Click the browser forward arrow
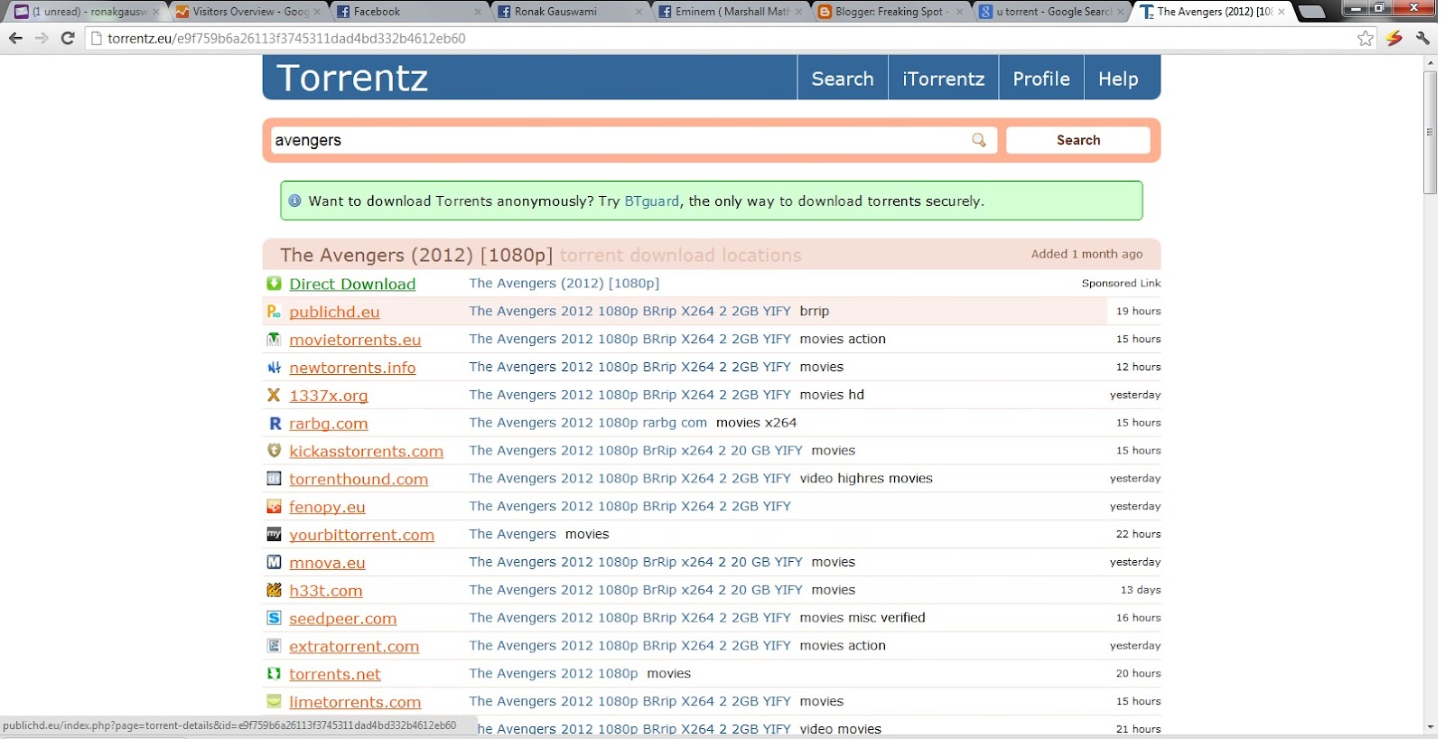This screenshot has height=739, width=1445. pyautogui.click(x=42, y=38)
